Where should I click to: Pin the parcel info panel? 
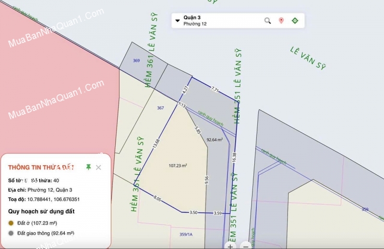tap(88, 167)
